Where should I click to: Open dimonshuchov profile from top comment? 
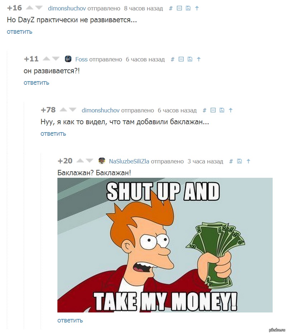[x=67, y=8]
